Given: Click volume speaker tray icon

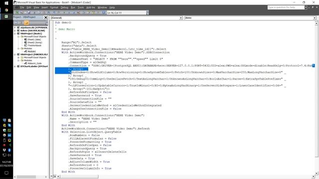Looking at the screenshot, I should 9,155.
